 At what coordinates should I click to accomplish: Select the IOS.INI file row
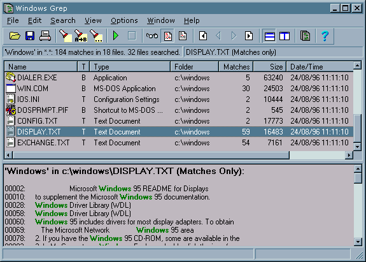(x=179, y=99)
